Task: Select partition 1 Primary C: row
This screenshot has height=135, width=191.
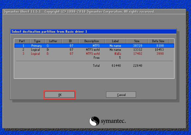Action: point(94,46)
